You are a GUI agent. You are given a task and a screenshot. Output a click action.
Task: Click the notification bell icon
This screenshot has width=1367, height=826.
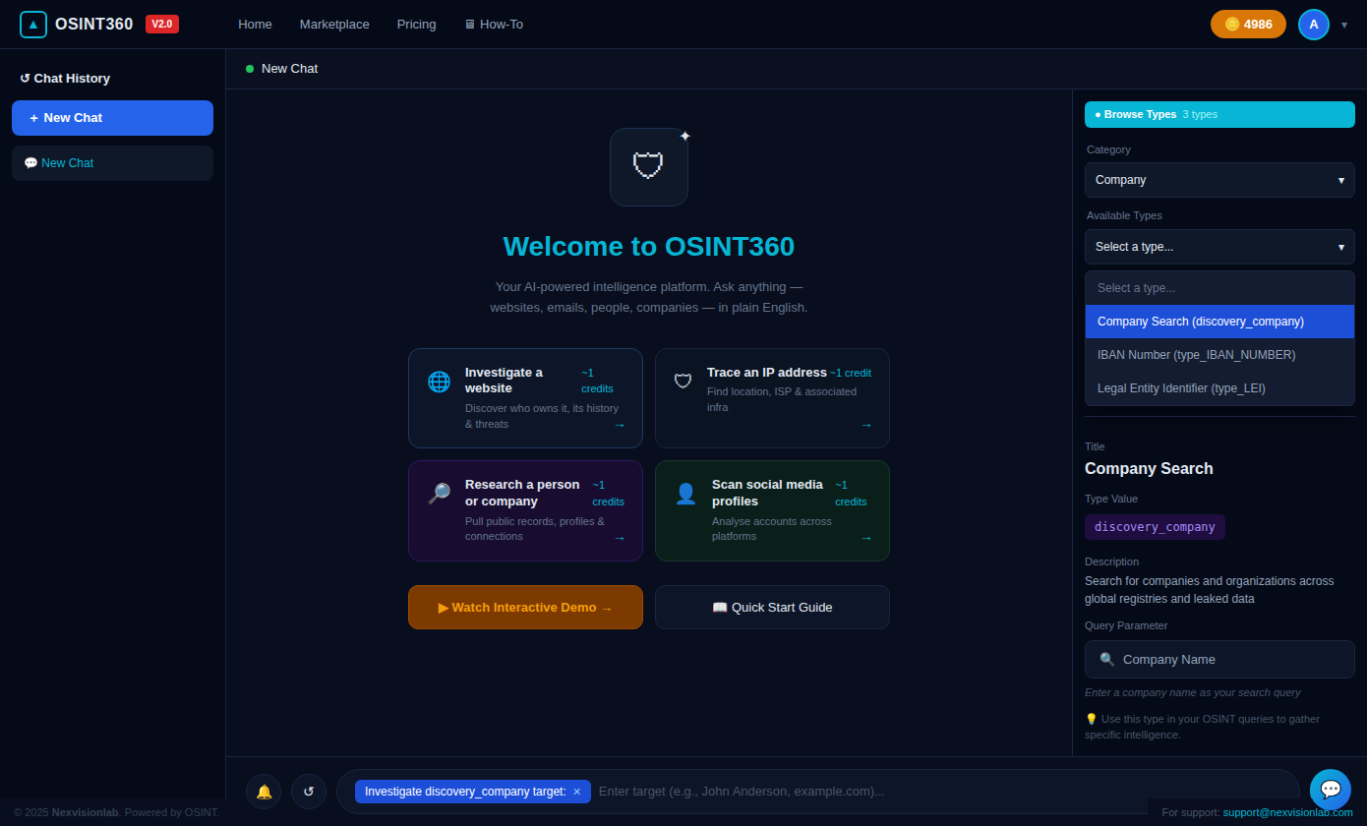264,792
